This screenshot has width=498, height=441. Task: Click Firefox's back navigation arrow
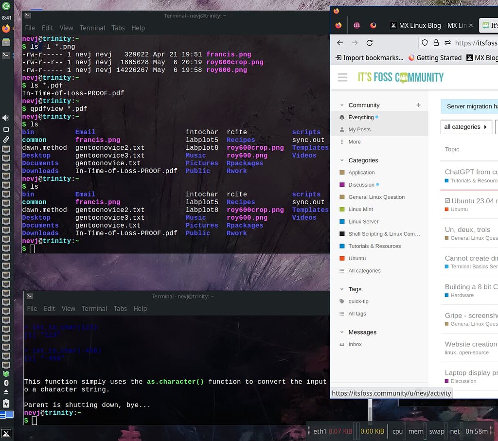pos(339,42)
